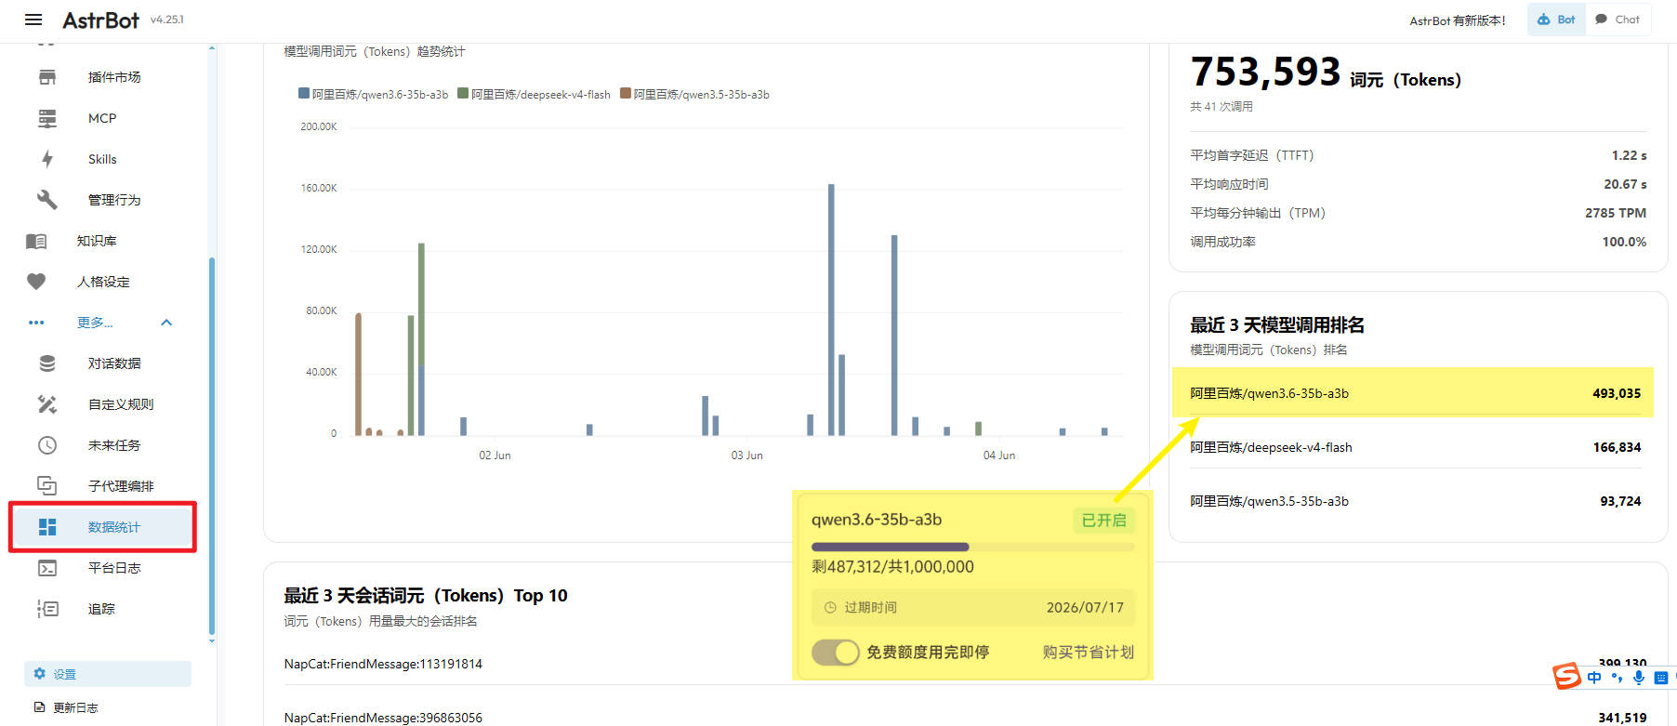Click the tallest 03 Jun chart bar
Viewport: 1677px width, 726px height.
[831, 310]
